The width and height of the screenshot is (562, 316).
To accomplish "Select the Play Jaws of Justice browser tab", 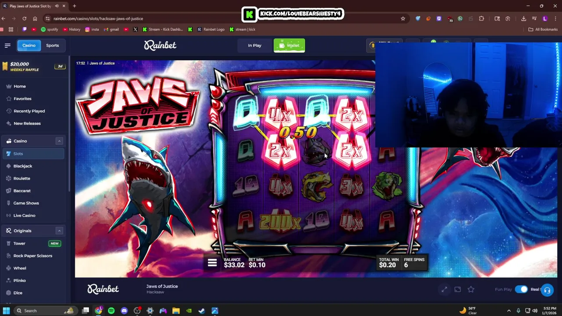I will click(x=33, y=6).
